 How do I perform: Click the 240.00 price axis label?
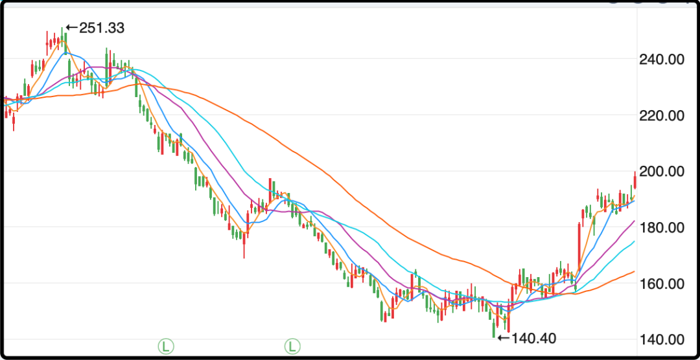[662, 60]
